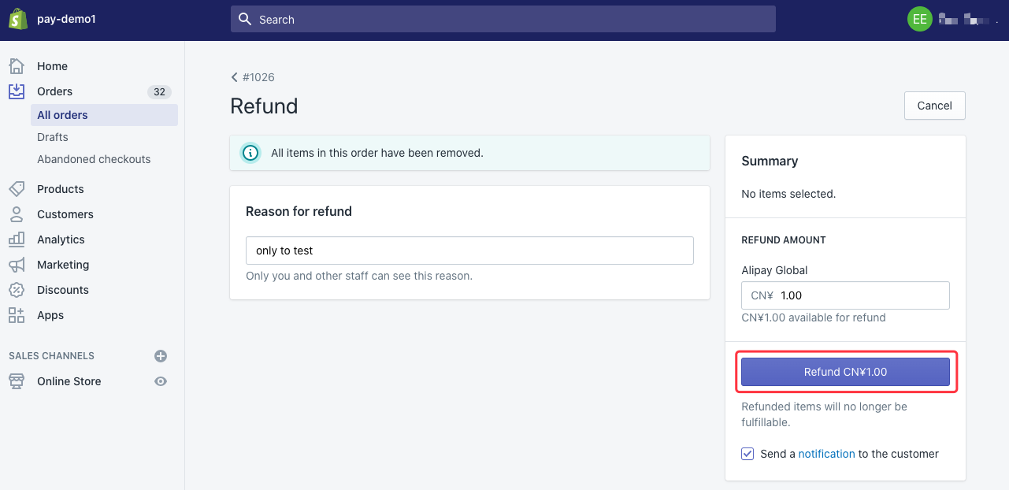This screenshot has width=1009, height=490.
Task: Open the Analytics section icon
Action: click(16, 239)
